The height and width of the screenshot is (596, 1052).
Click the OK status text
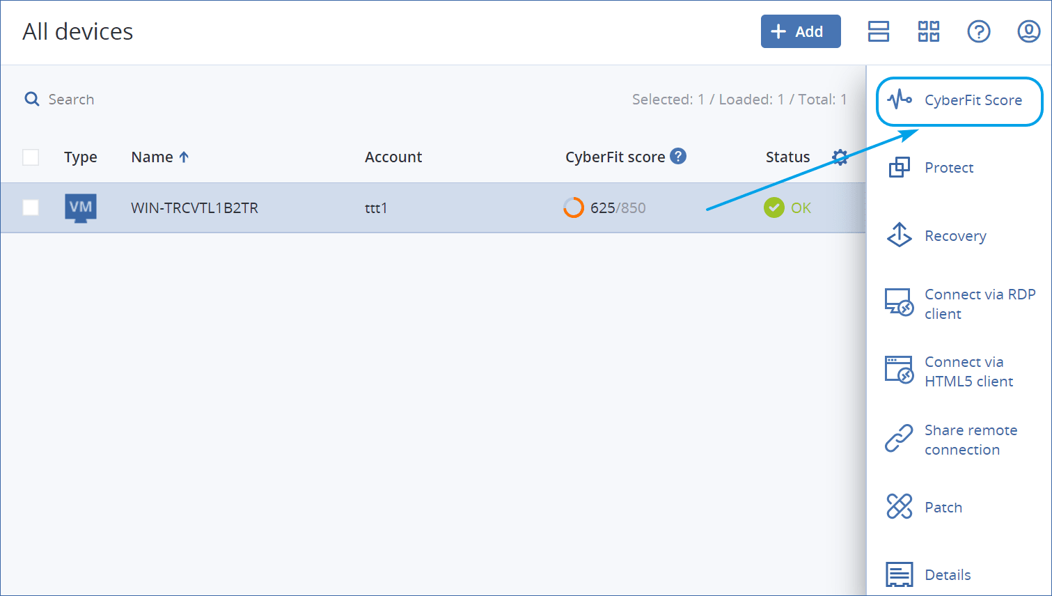[801, 208]
